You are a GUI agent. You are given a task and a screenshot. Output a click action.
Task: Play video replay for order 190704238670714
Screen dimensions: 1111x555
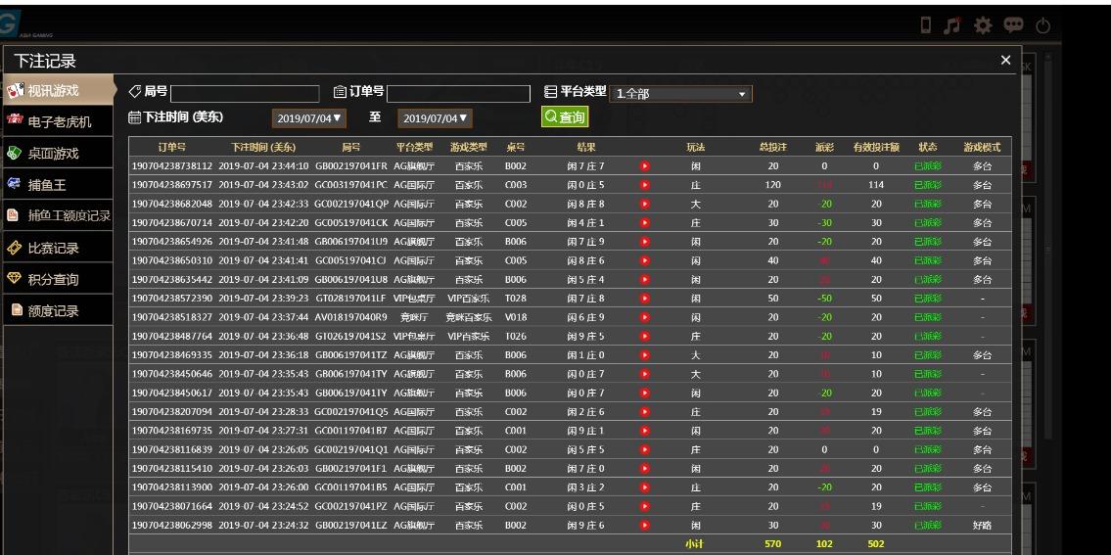pyautogui.click(x=645, y=222)
